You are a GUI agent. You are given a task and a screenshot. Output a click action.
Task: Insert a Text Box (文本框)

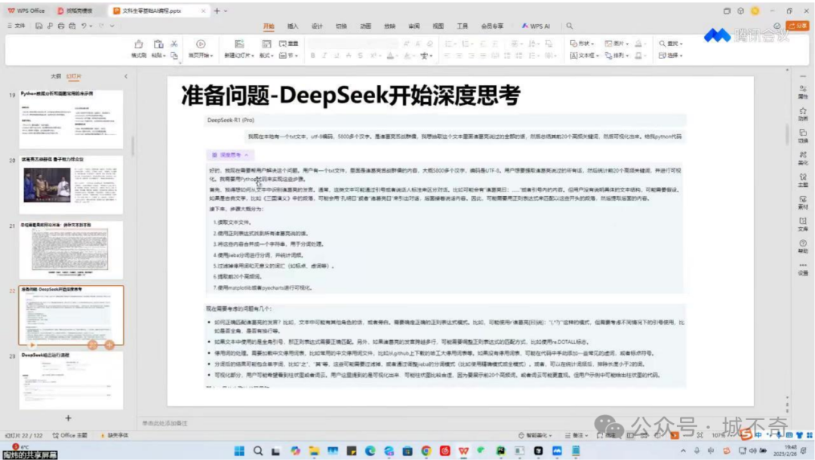pyautogui.click(x=583, y=56)
